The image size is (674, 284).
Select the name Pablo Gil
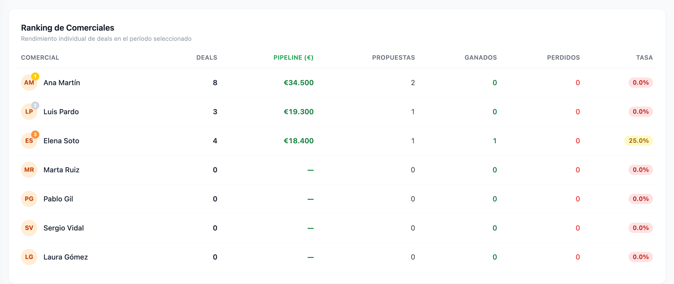coord(58,199)
